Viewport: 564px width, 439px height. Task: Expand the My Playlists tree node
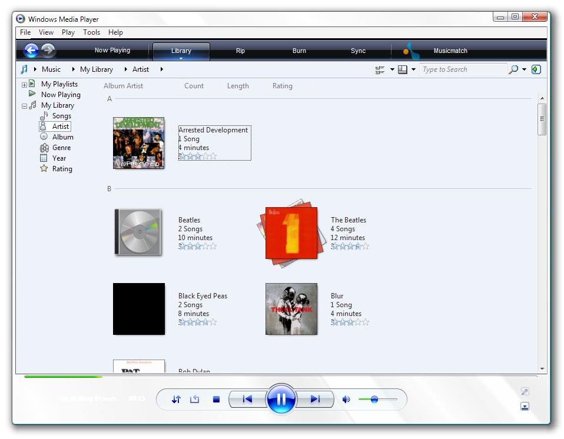coord(24,85)
